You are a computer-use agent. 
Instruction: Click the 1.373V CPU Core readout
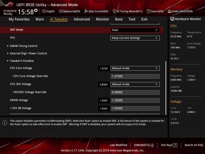tap(104, 68)
